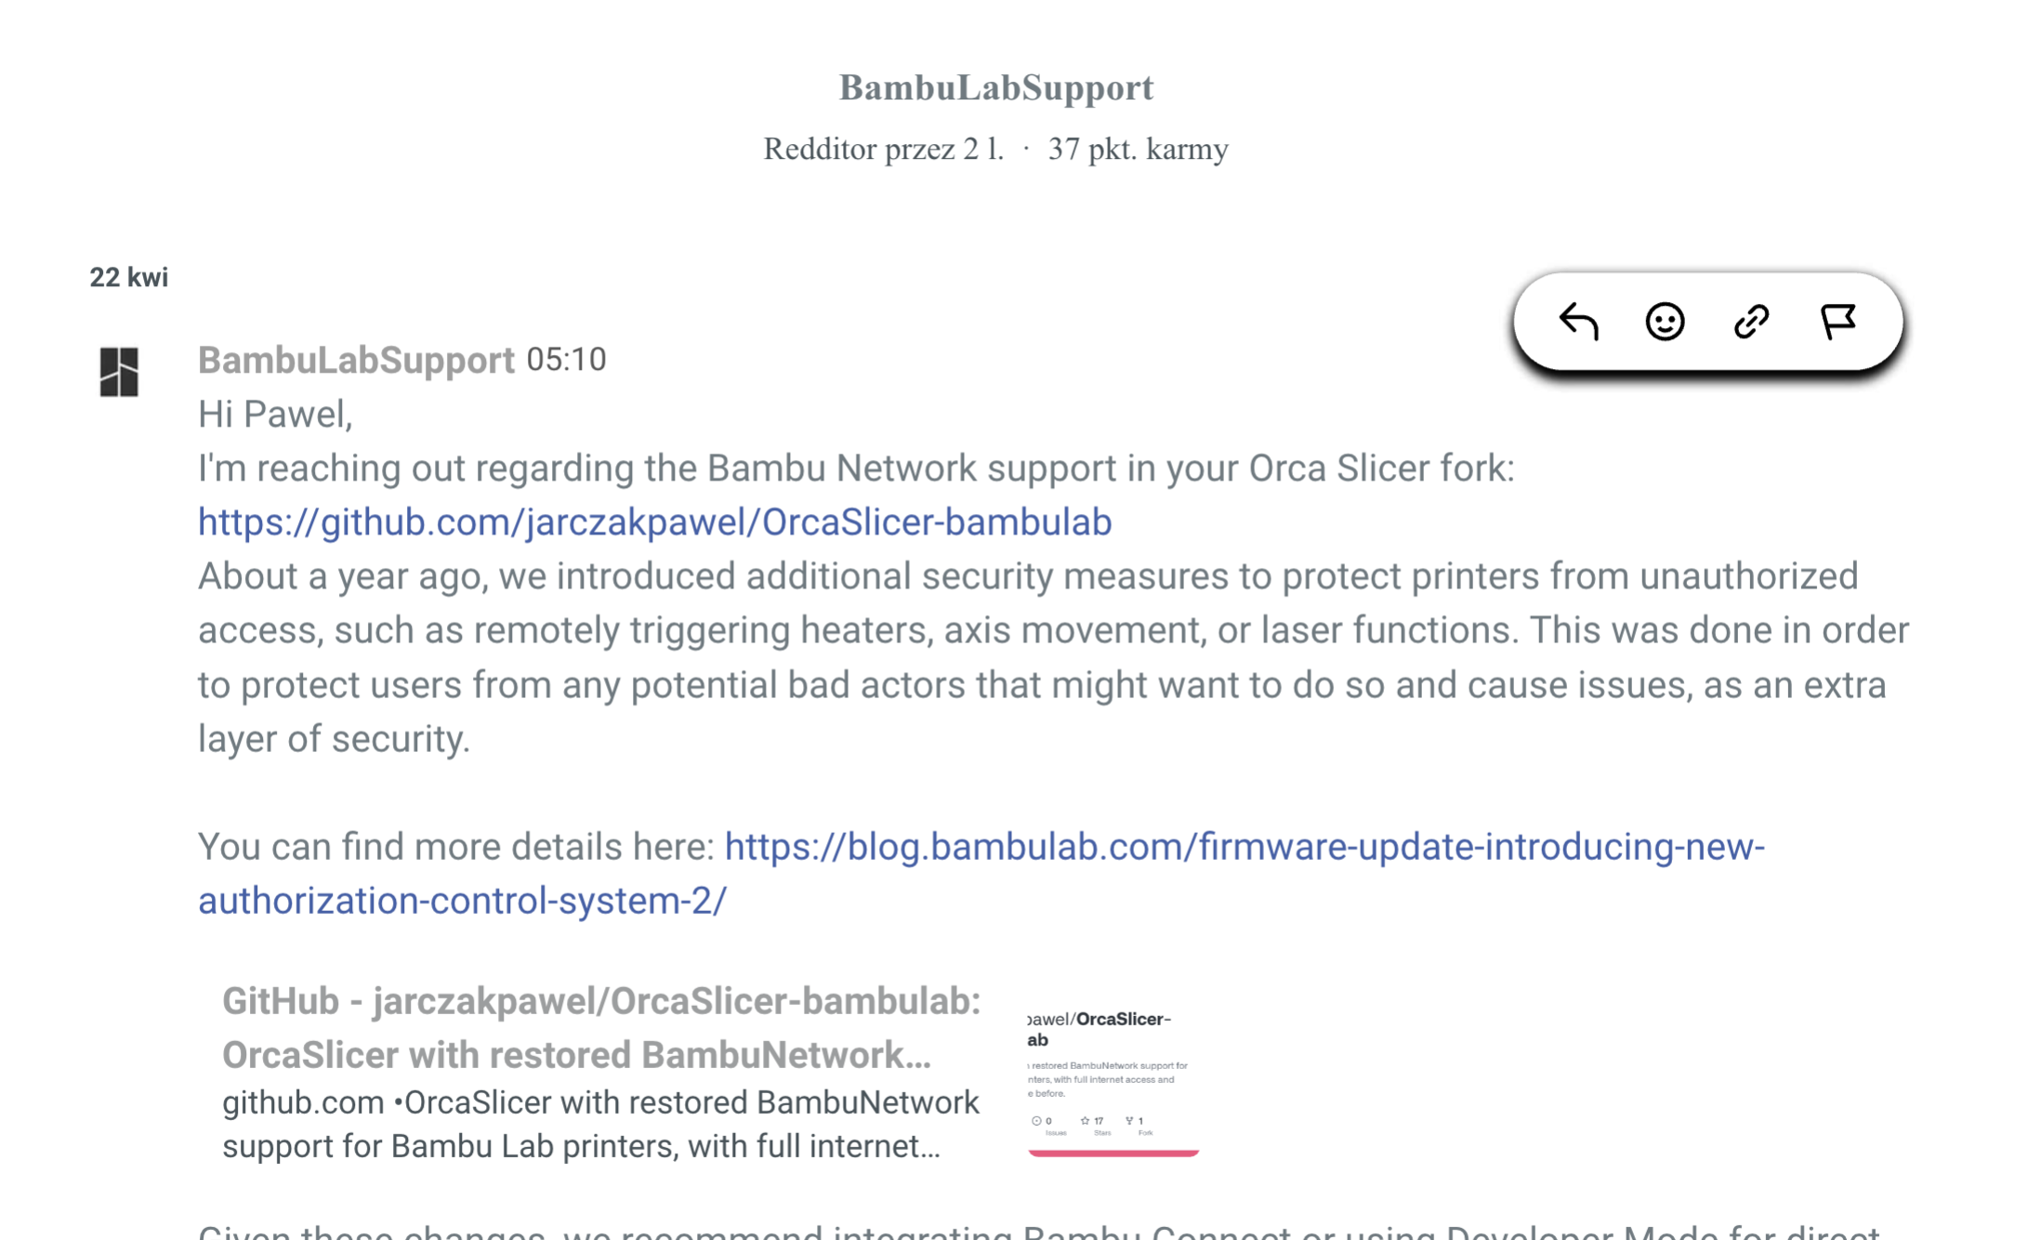Click the second line of the blog link
This screenshot has height=1240, width=2041.
point(462,900)
